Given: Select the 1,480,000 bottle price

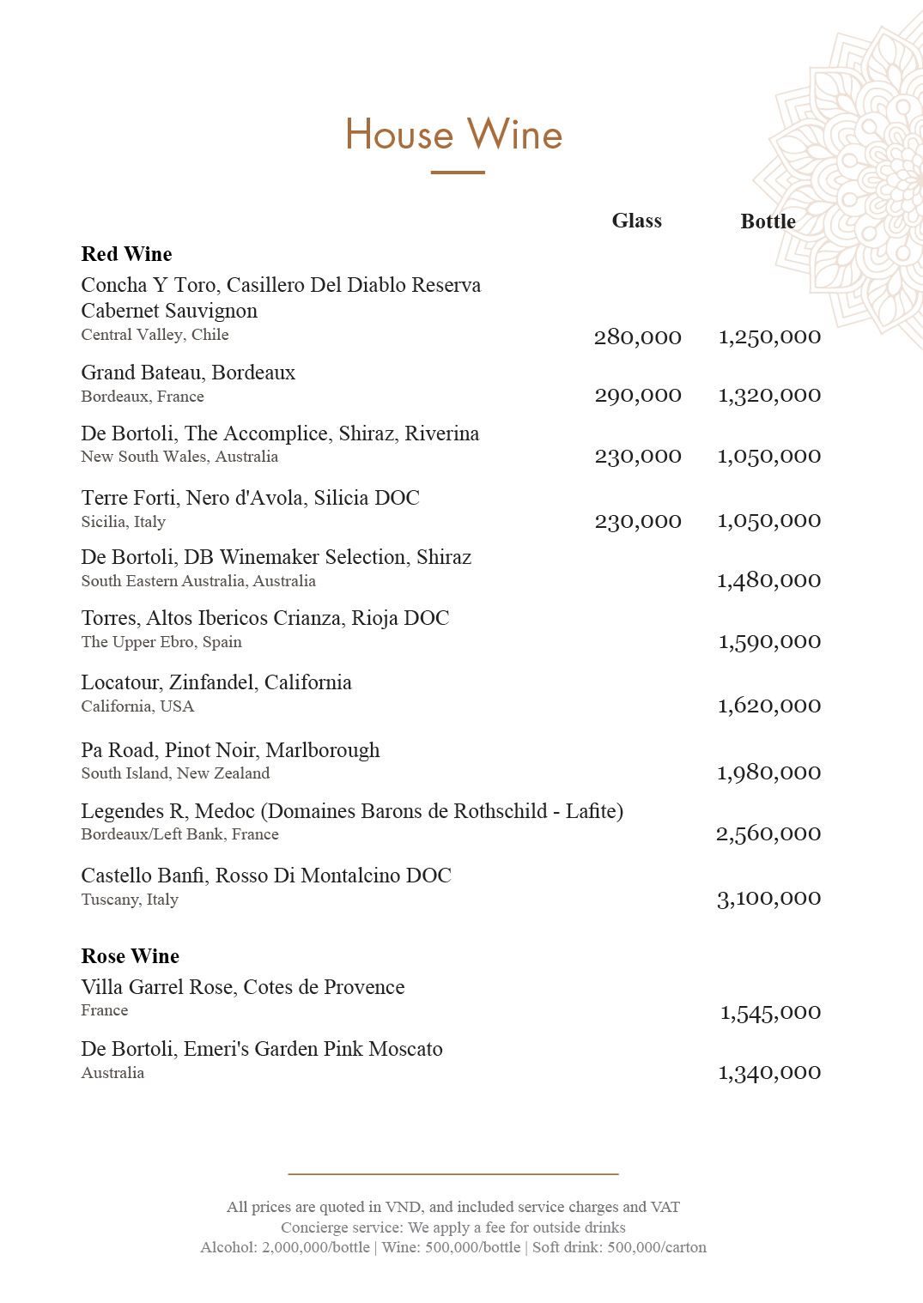Looking at the screenshot, I should (769, 580).
